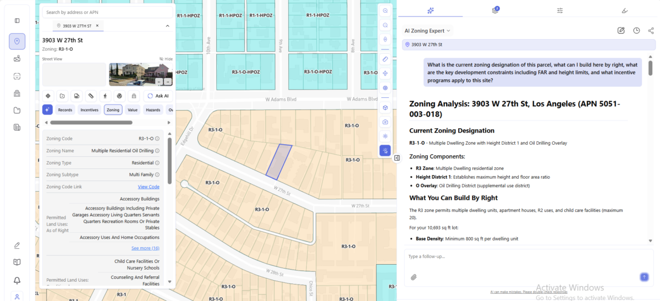Click info icon next to Zoning Code R3-1-O

157,139
